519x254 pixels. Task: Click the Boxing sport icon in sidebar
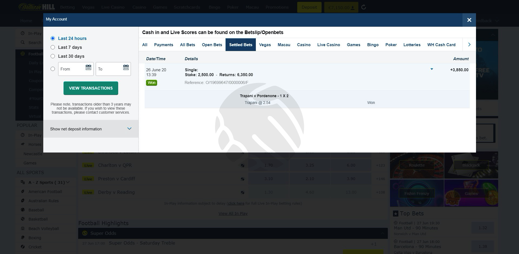pos(23,238)
